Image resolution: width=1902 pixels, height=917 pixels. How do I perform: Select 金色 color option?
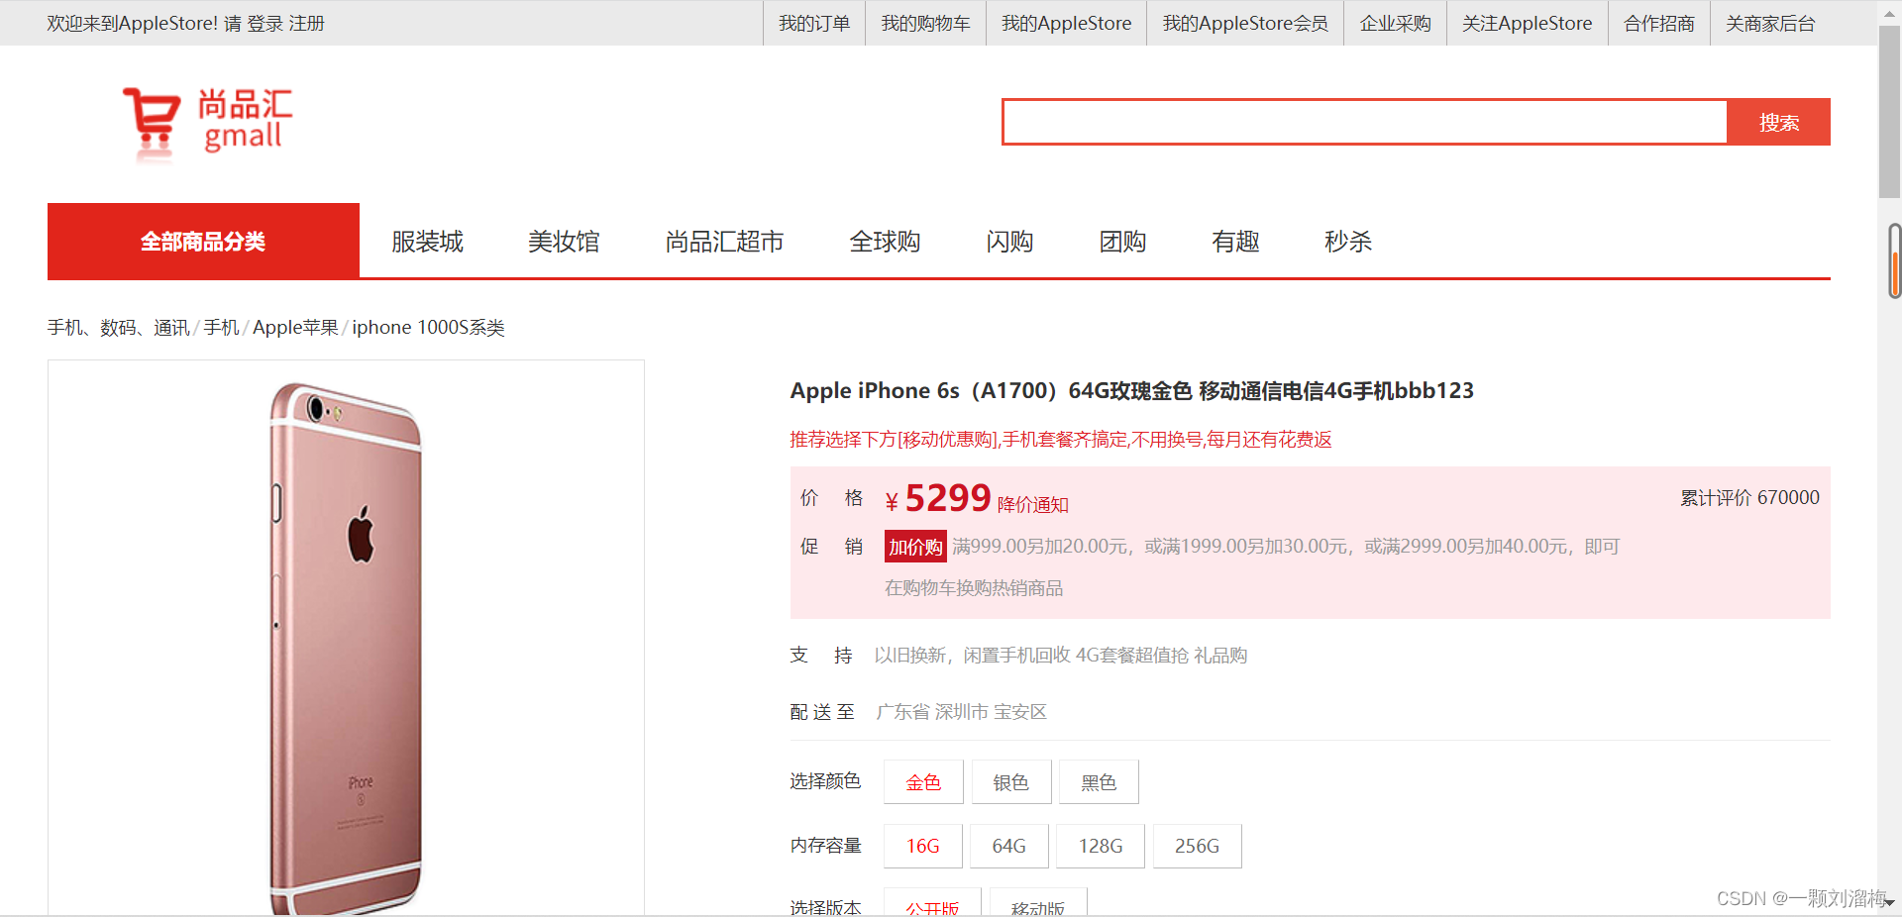(x=923, y=782)
